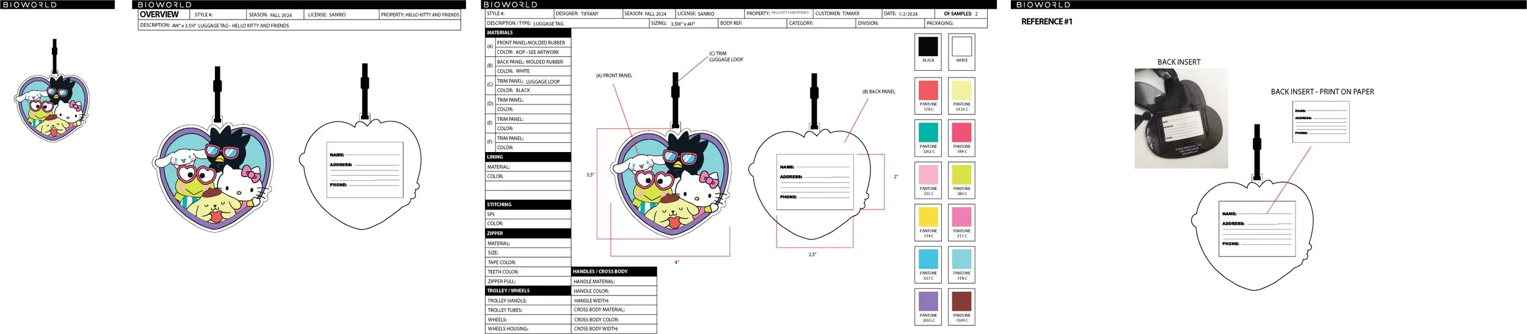
Task: Pick the Pantone 318 C swatch
Action: click(961, 259)
